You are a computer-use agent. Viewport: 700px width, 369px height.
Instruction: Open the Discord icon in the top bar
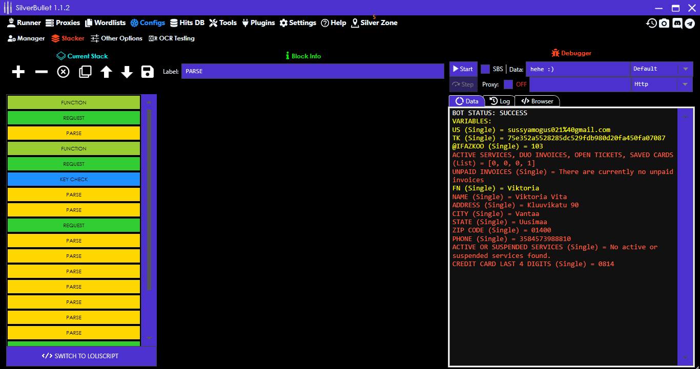[x=677, y=23]
